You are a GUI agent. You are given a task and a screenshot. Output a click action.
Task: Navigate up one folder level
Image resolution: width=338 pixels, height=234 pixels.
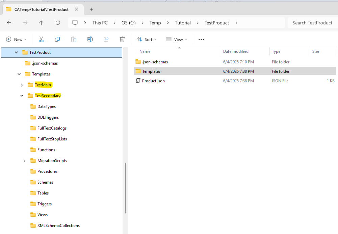pos(41,23)
